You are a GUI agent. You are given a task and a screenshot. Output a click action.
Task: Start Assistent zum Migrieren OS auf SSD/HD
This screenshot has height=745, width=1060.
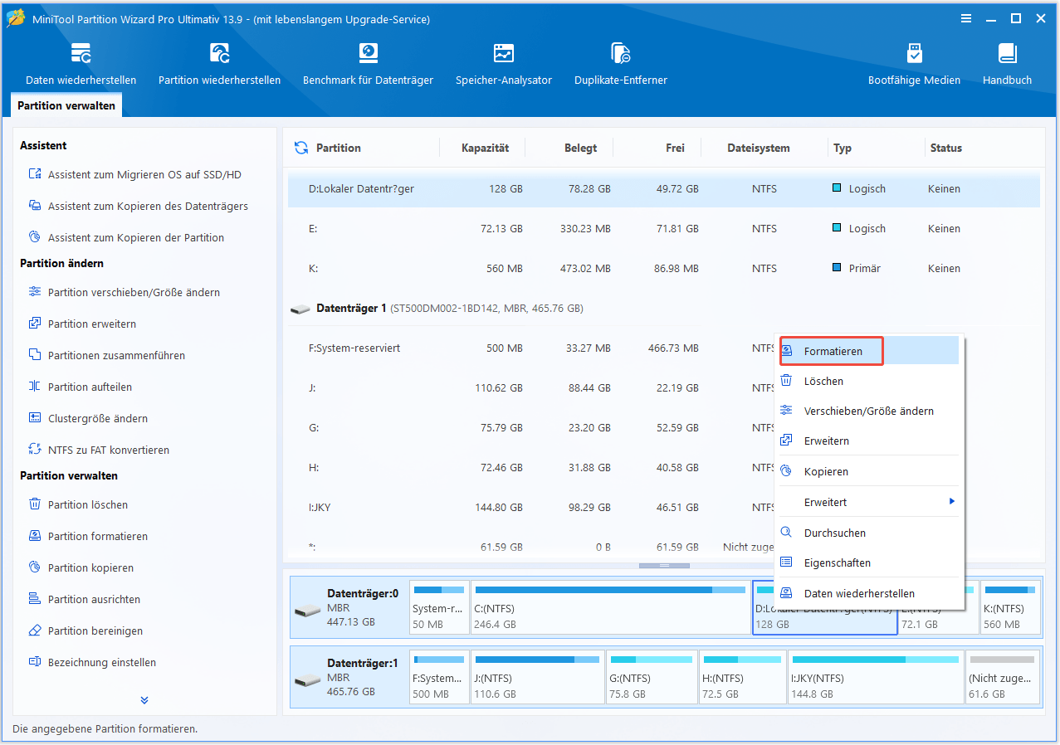[x=134, y=174]
